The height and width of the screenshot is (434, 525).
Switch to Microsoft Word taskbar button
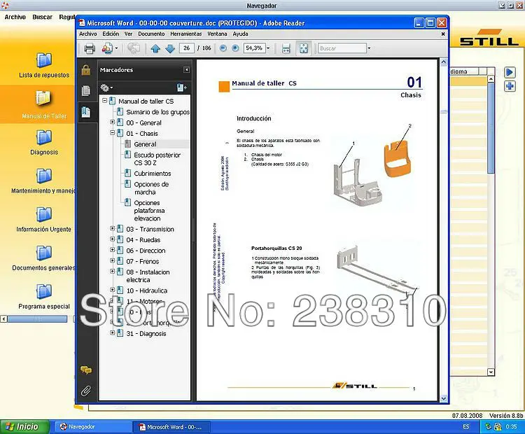point(171,427)
